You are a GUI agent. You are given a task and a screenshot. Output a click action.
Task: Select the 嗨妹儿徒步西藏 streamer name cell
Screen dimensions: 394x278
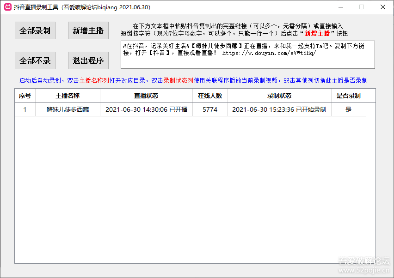tap(68, 109)
